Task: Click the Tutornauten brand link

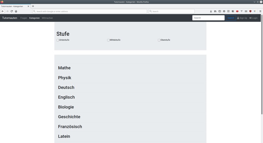Action: pyautogui.click(x=9, y=18)
